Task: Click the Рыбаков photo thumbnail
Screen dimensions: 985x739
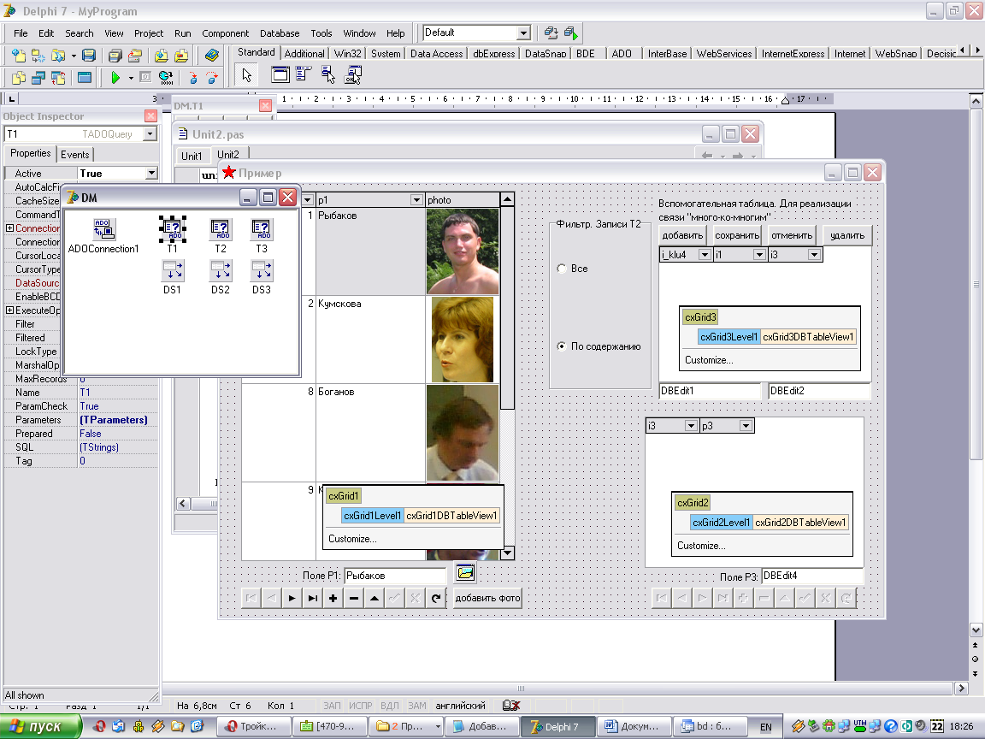Action: (x=463, y=251)
